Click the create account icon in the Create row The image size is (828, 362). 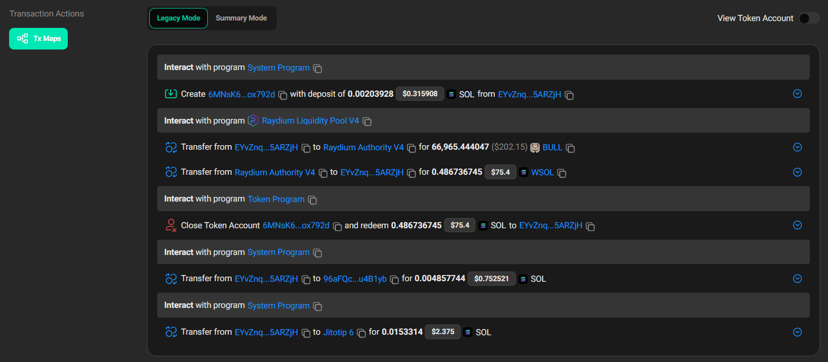171,94
